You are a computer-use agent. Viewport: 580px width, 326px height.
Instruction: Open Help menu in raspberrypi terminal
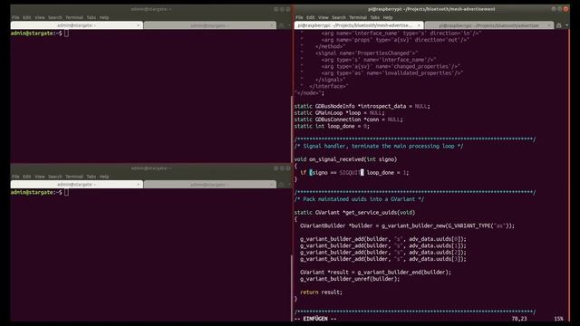click(388, 17)
